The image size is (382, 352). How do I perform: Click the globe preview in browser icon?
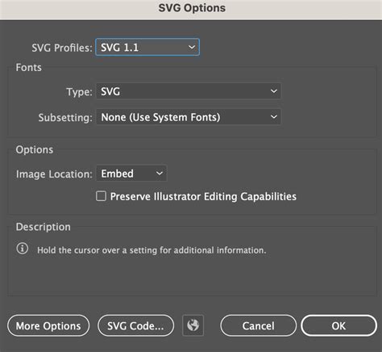tap(193, 325)
